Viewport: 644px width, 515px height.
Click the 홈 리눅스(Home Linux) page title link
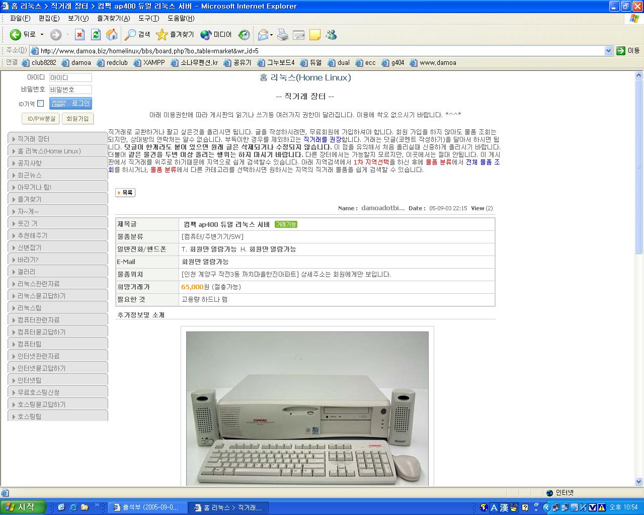[x=305, y=77]
